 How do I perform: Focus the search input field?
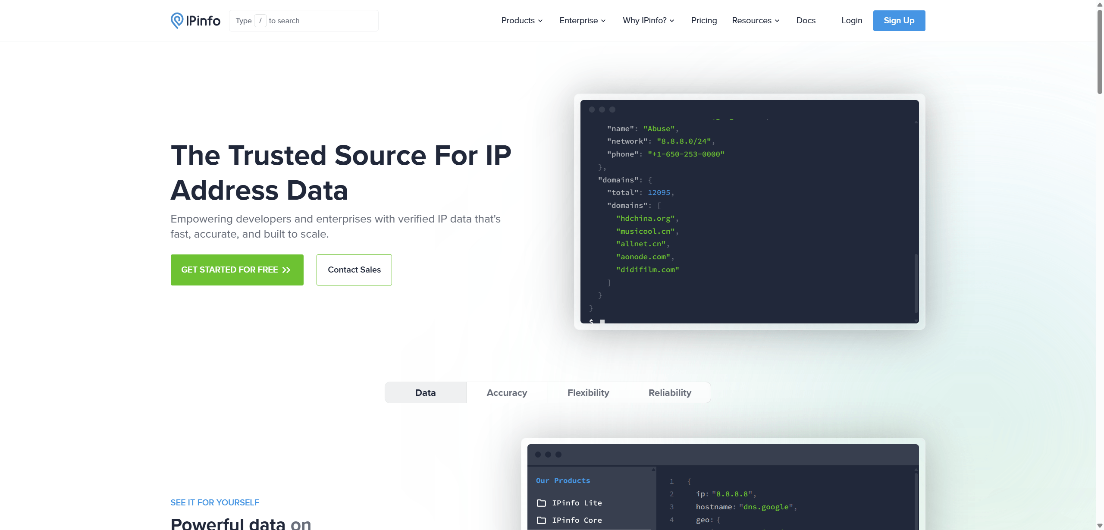click(x=304, y=21)
